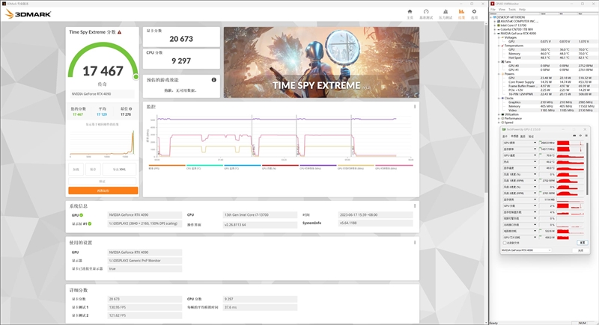Viewport: 599px width, 325px height.
Task: Click the warning icon beside Time Spy Extreme score
Action: [119, 32]
